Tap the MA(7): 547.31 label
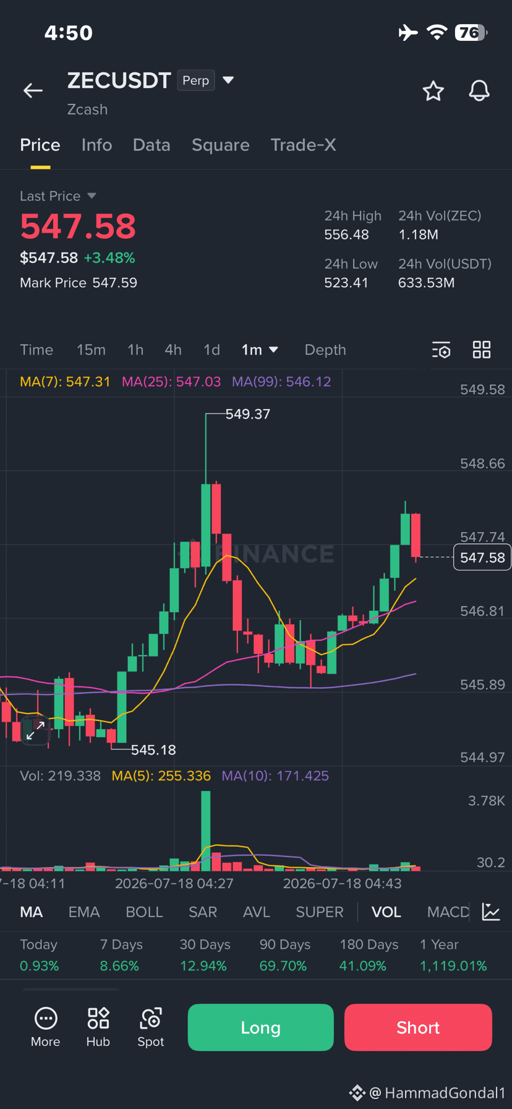The width and height of the screenshot is (512, 1109). (x=65, y=382)
